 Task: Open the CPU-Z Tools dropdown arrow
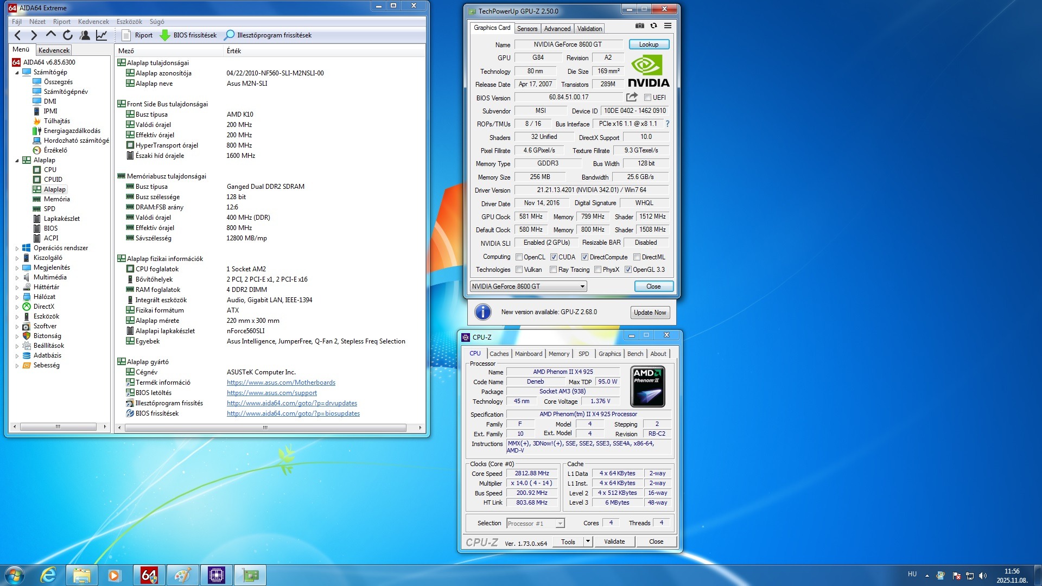(587, 542)
